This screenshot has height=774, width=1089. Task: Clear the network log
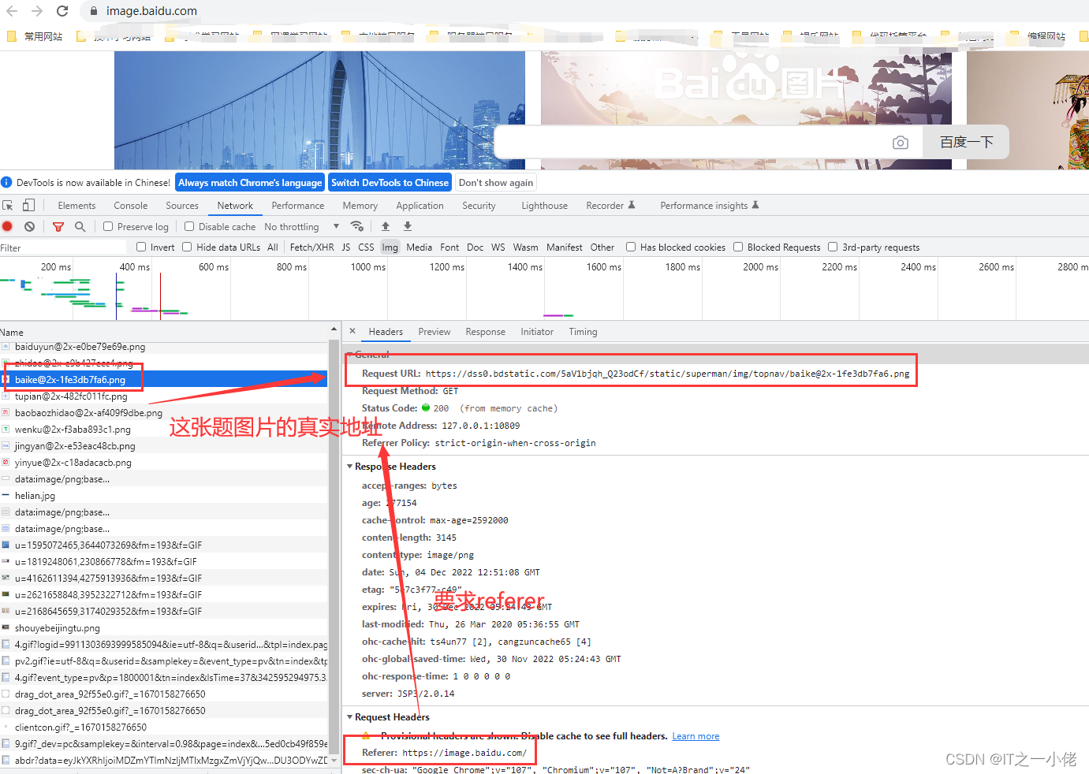pyautogui.click(x=29, y=226)
